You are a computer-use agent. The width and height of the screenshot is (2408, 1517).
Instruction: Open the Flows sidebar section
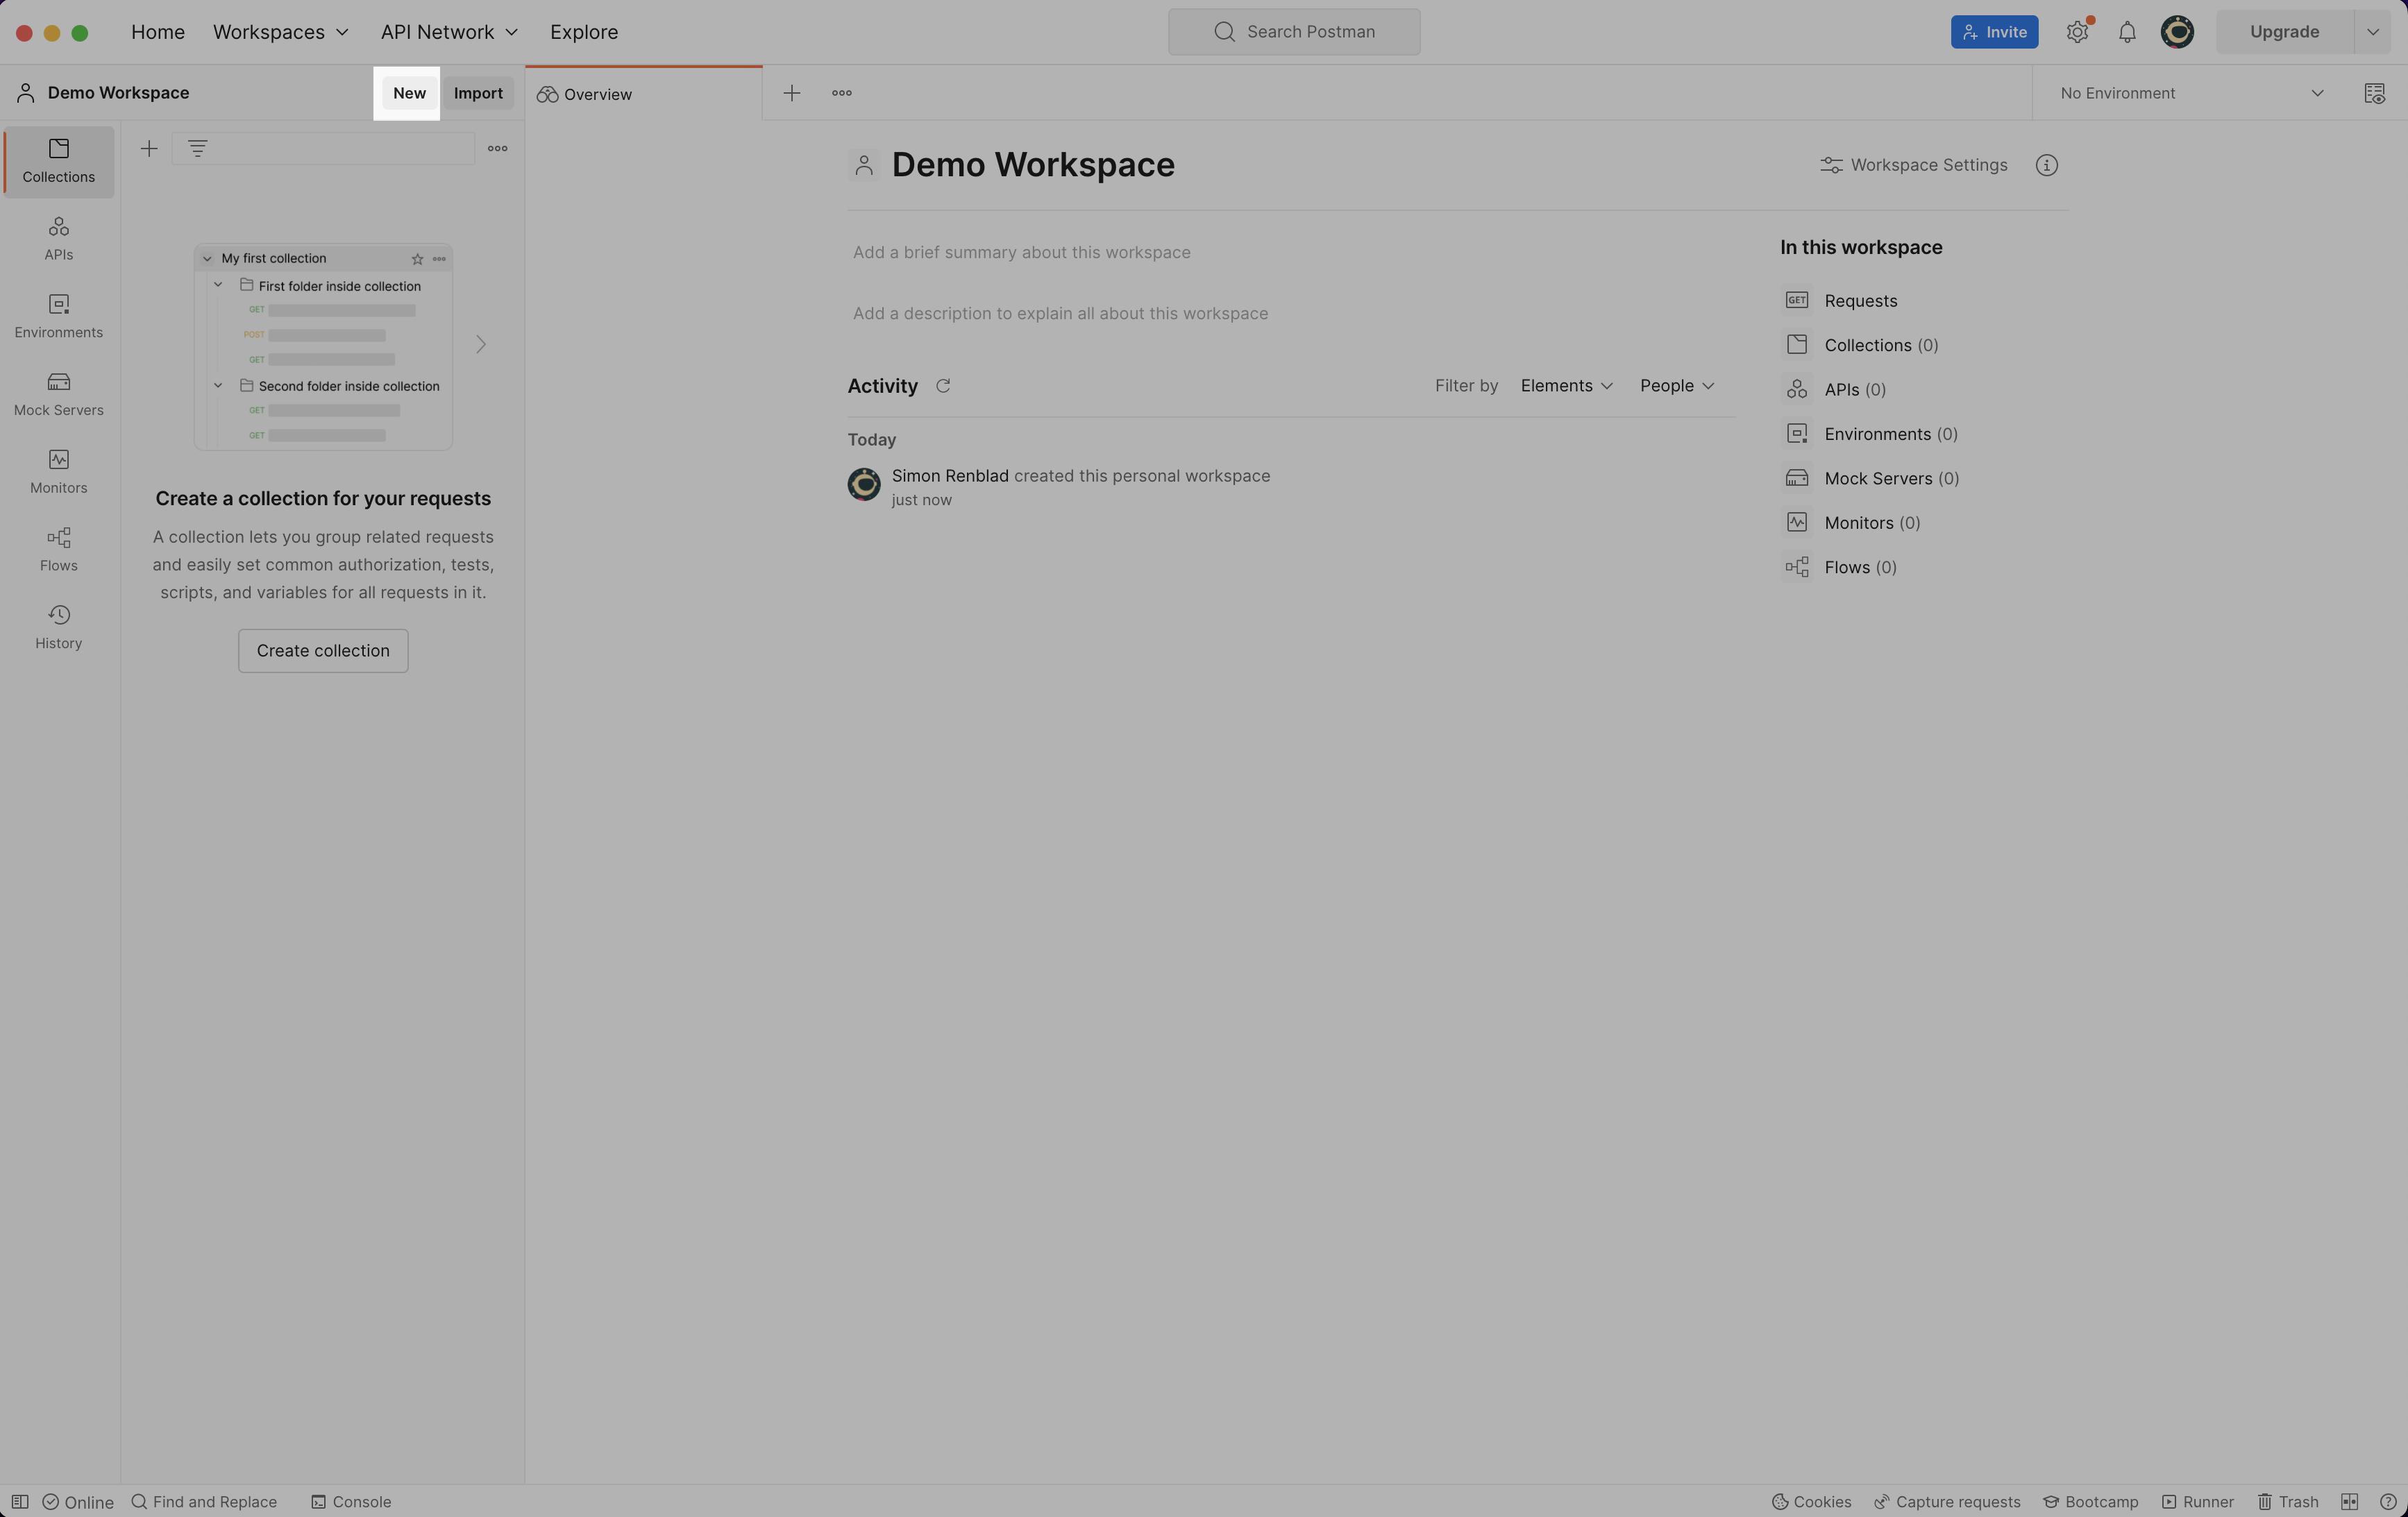point(58,549)
